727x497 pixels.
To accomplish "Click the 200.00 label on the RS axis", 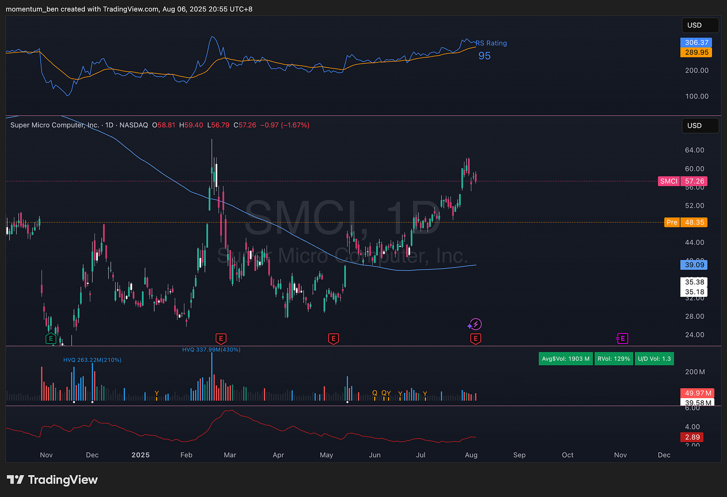I will tap(697, 70).
